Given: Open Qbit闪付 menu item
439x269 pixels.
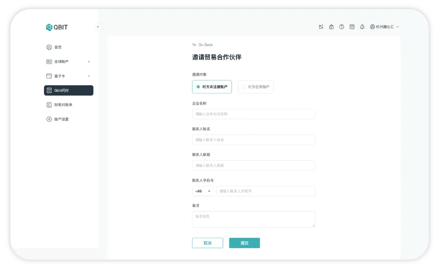Looking at the screenshot, I should [x=69, y=91].
